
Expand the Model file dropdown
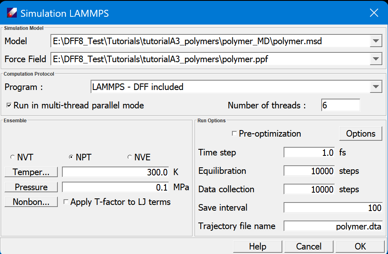375,41
